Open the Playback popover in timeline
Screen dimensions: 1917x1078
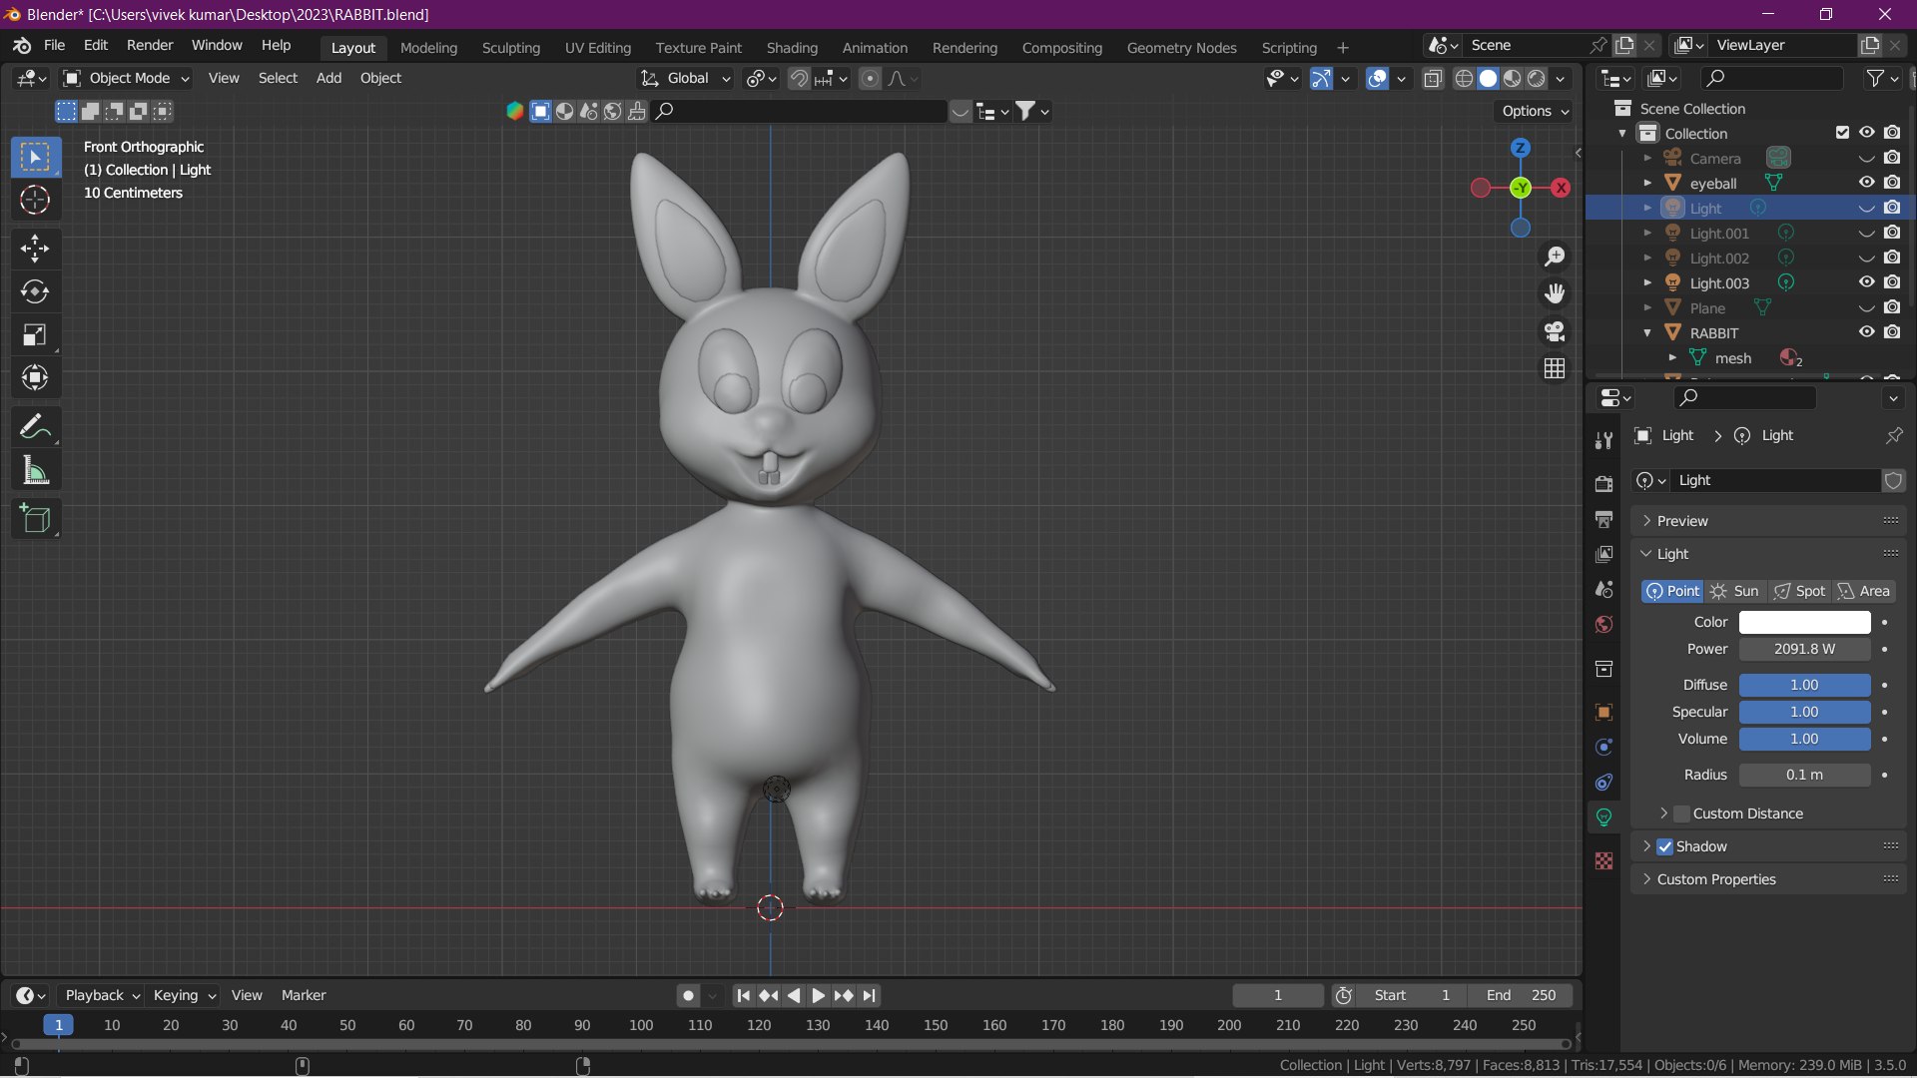[x=102, y=995]
